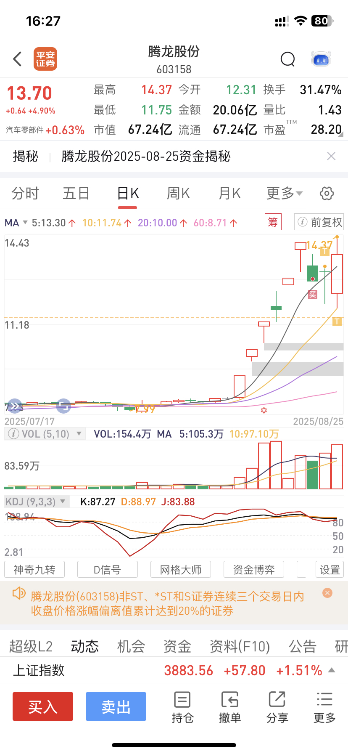Screen dimensions: 348x754
Task: Open the 超级L2 tab
Action: [x=31, y=646]
